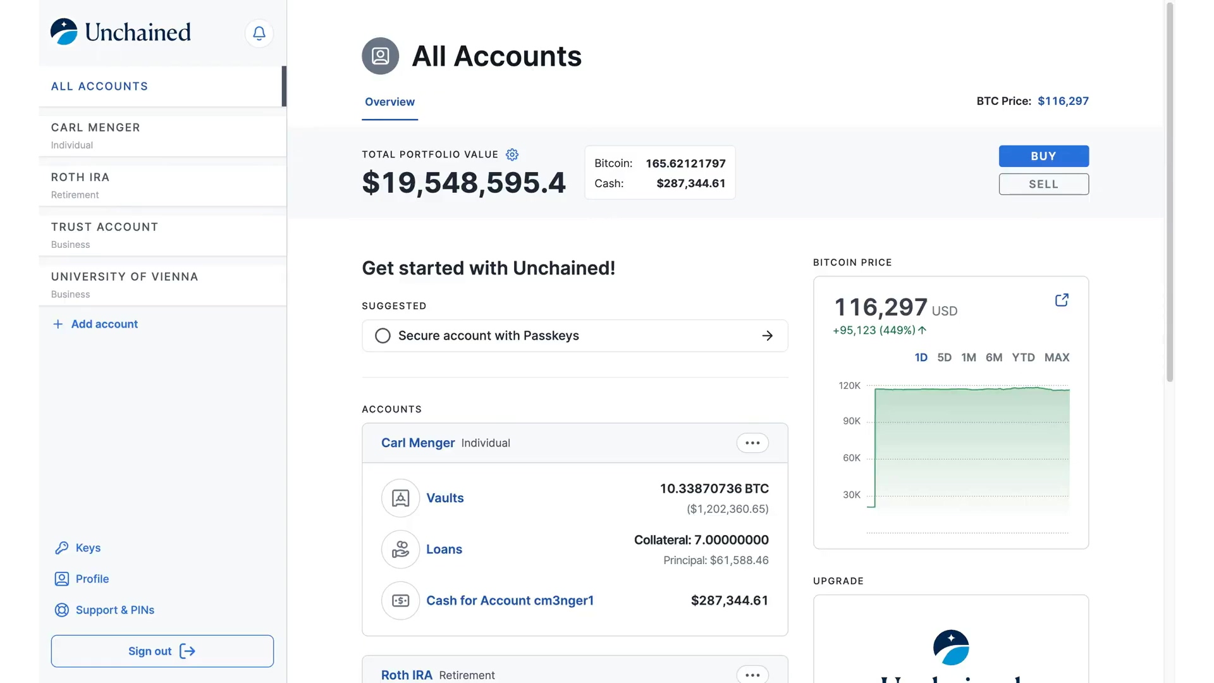Viewport: 1214px width, 683px height.
Task: Click the page vertical scrollbar
Action: [x=1169, y=190]
